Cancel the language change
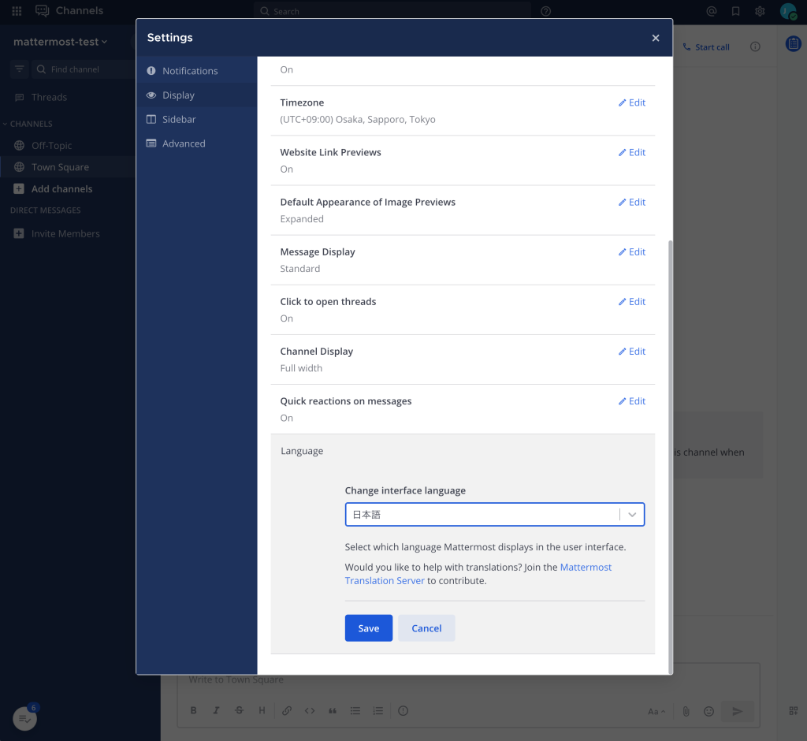 click(426, 628)
